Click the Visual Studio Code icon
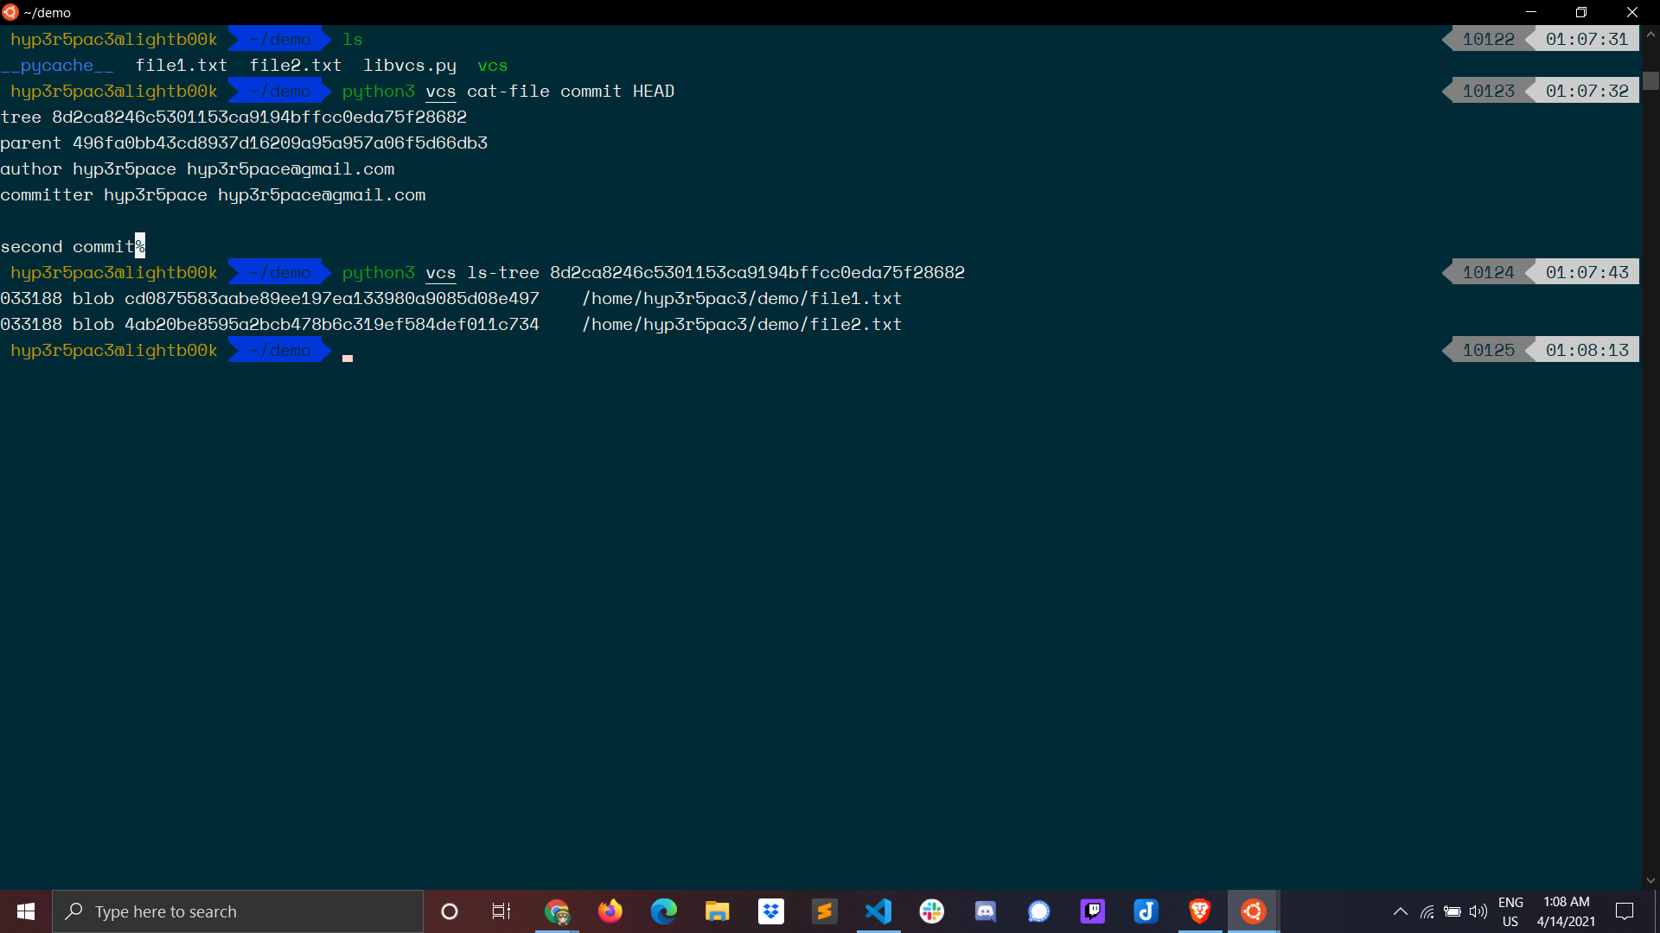Image resolution: width=1660 pixels, height=933 pixels. 878,911
